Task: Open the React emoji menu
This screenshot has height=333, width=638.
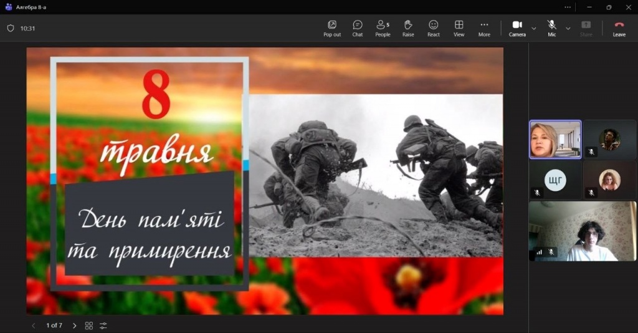Action: (x=434, y=29)
